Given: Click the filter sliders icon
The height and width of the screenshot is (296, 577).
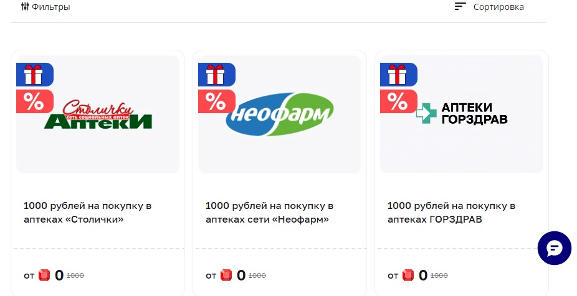Looking at the screenshot, I should point(25,7).
